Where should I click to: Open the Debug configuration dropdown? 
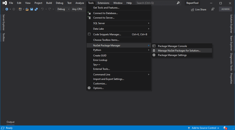(63, 9)
